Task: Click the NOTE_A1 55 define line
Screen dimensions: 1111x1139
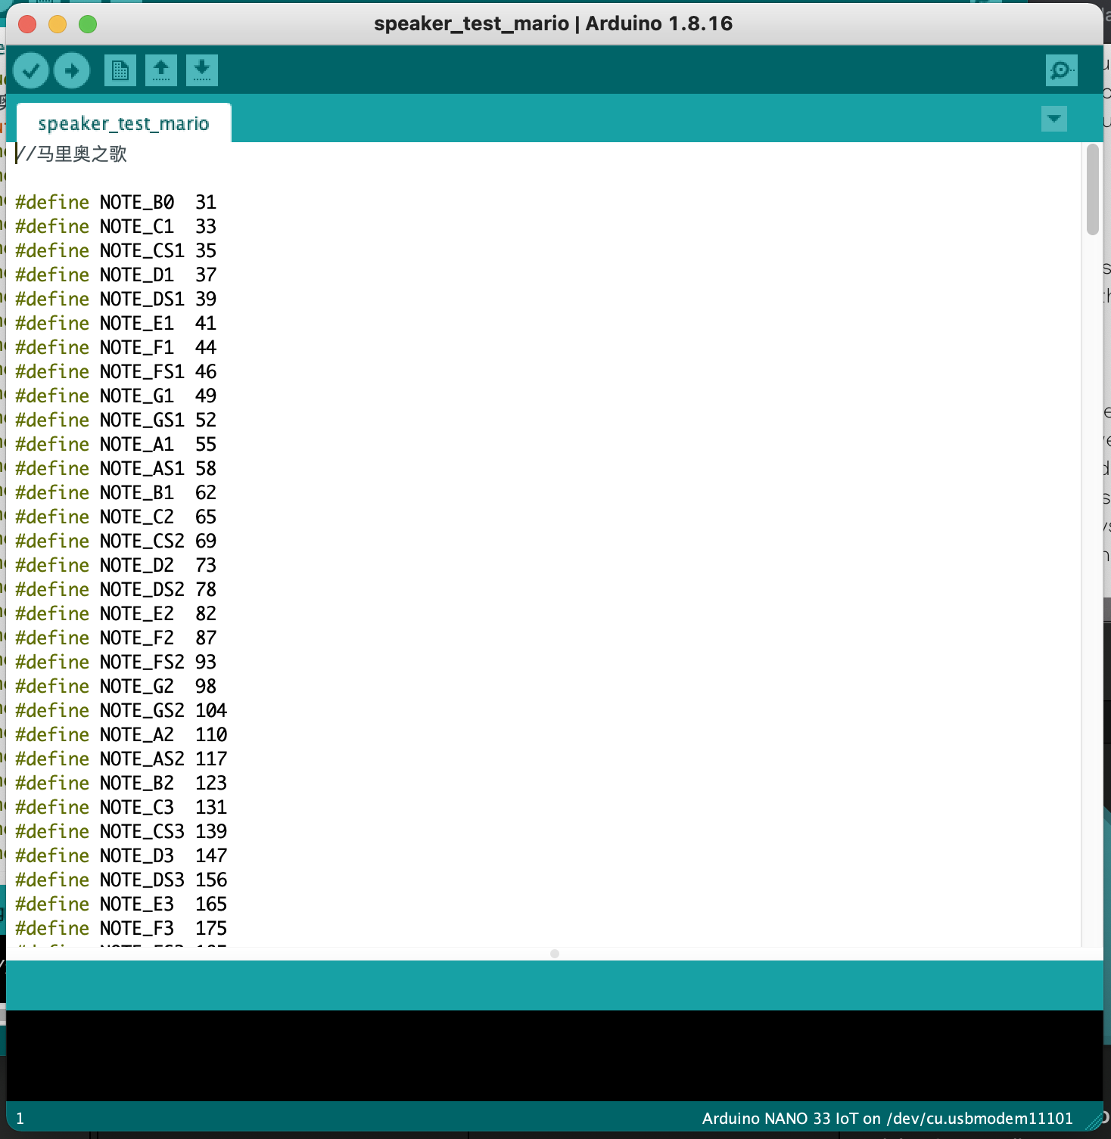Action: [x=116, y=444]
